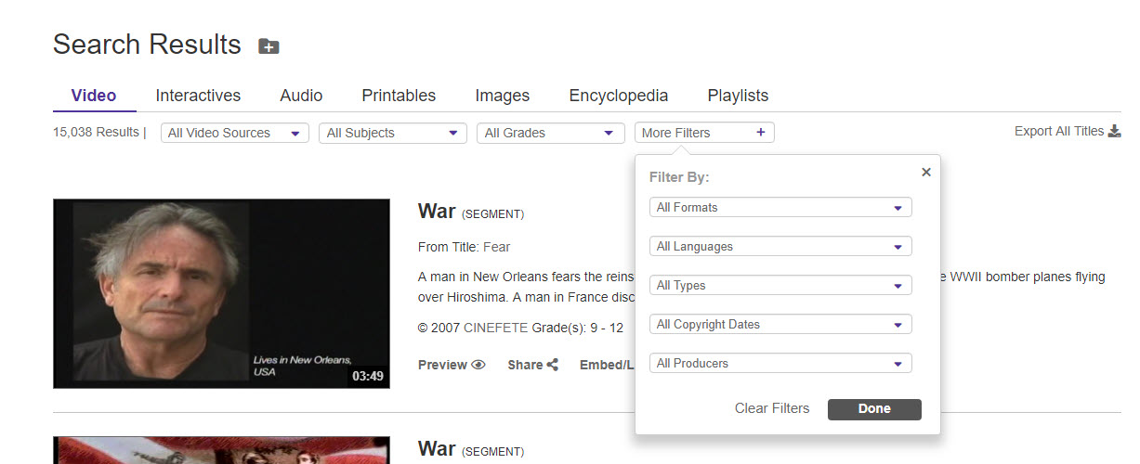
Task: Click the Export All Titles download icon
Action: [x=1114, y=132]
